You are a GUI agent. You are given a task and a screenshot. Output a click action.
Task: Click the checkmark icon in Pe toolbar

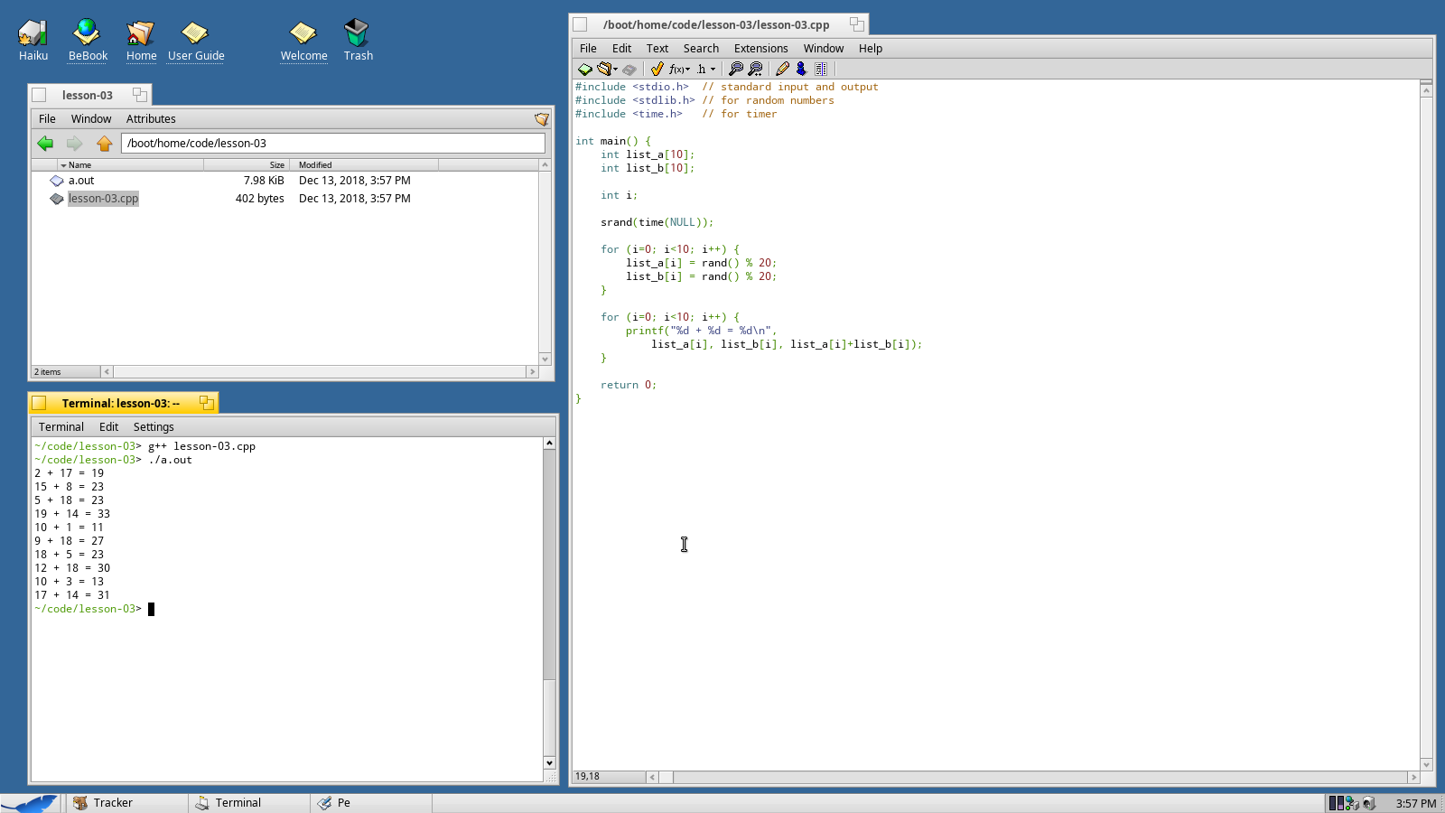click(x=657, y=69)
